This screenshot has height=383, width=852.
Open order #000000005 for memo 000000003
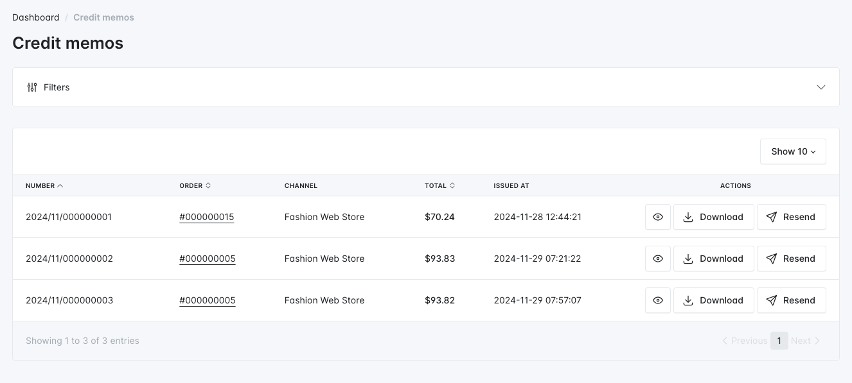207,300
